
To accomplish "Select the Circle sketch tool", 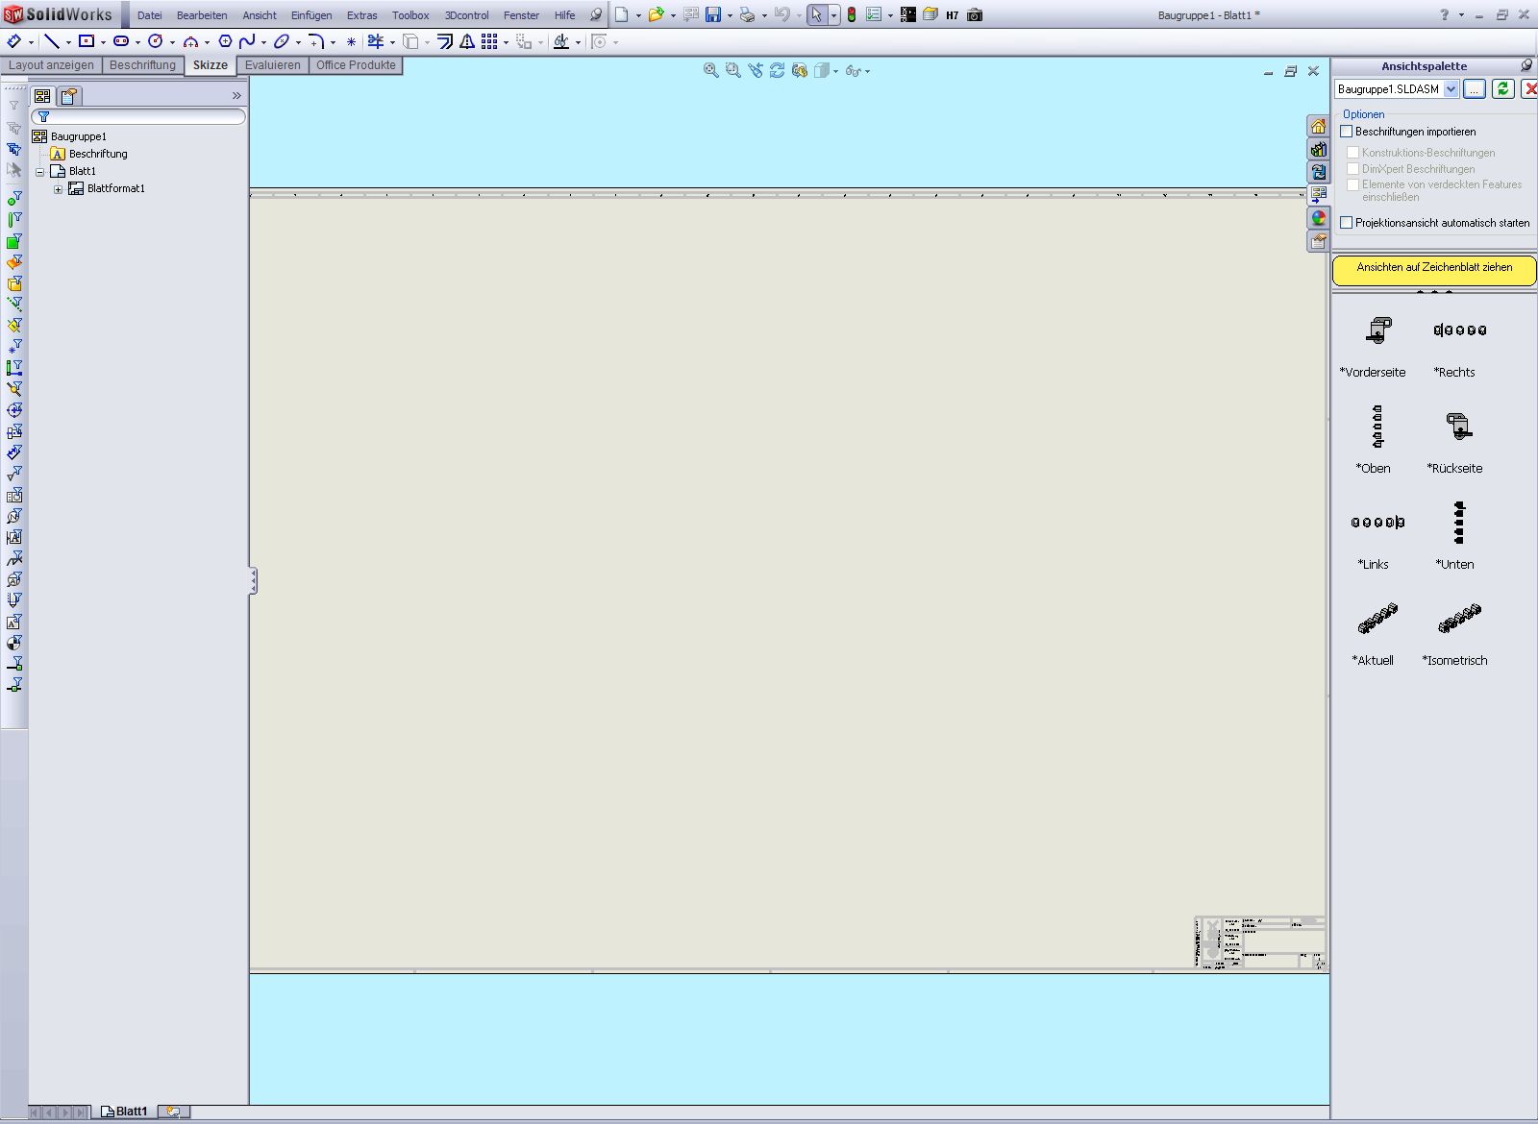I will (x=156, y=41).
